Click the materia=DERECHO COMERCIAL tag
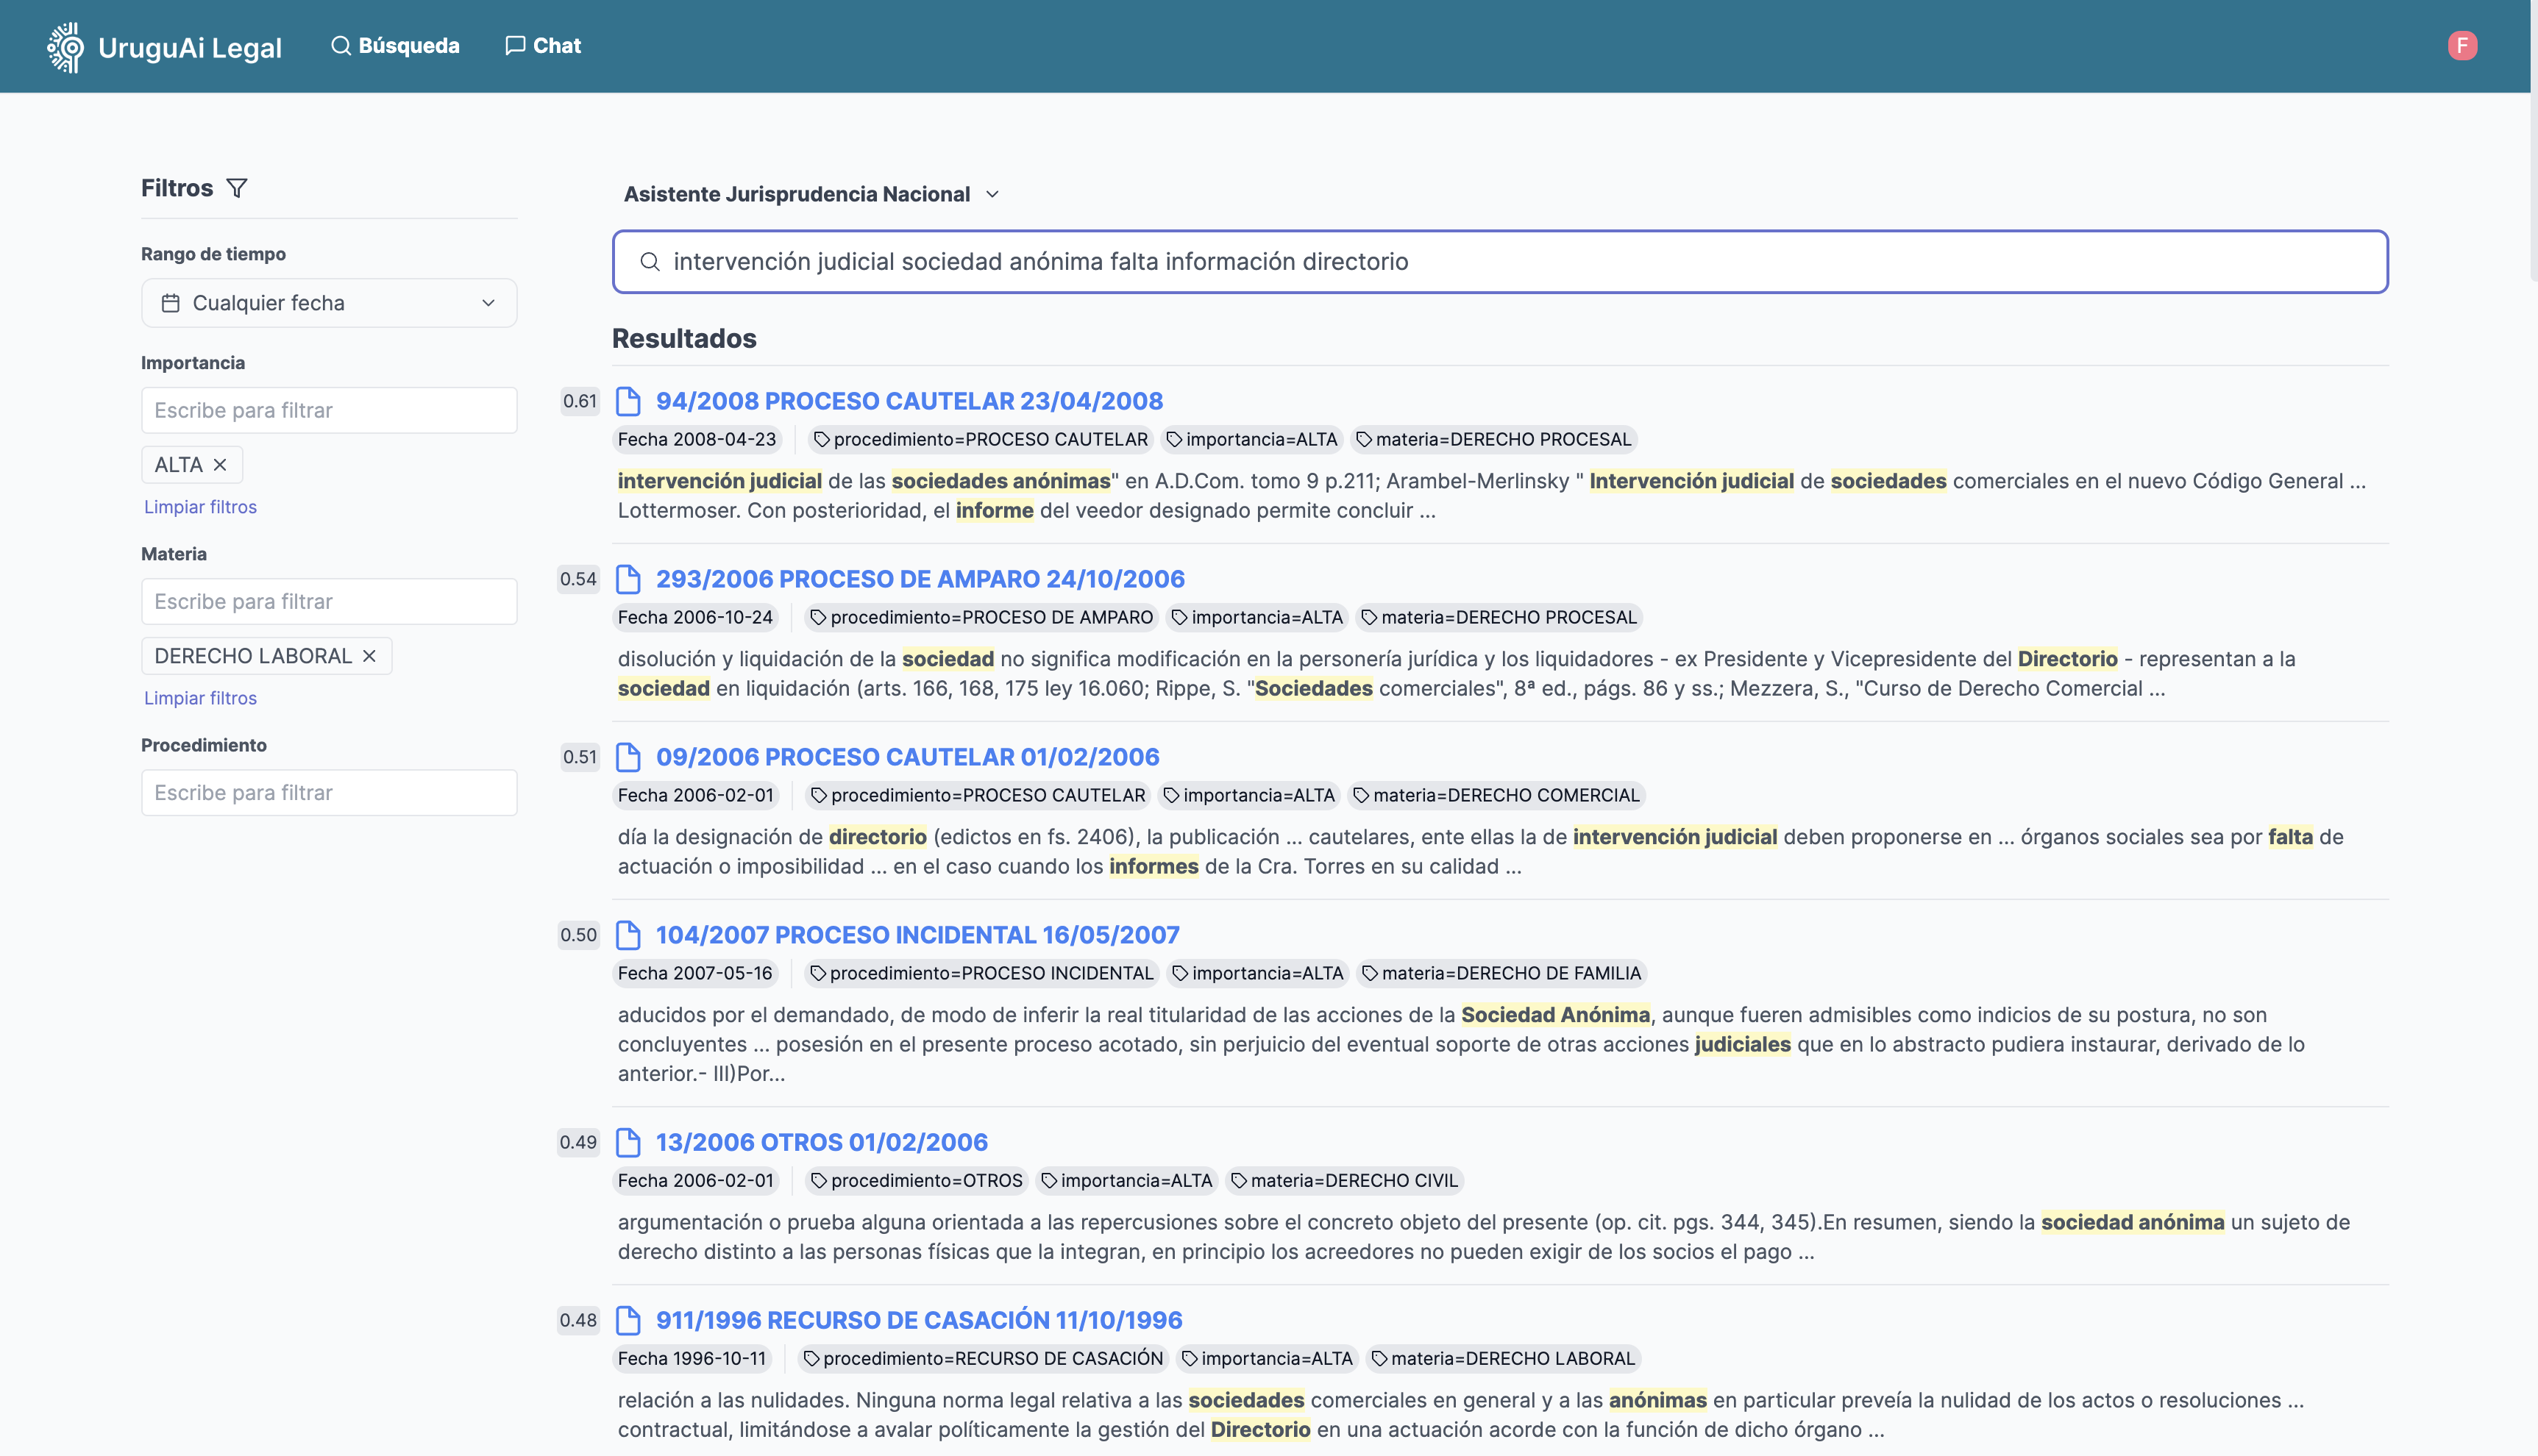2538x1456 pixels. point(1496,795)
